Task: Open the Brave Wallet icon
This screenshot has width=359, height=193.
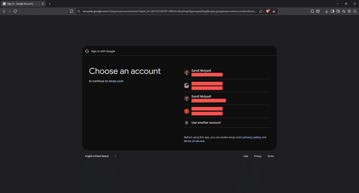Action: click(338, 11)
